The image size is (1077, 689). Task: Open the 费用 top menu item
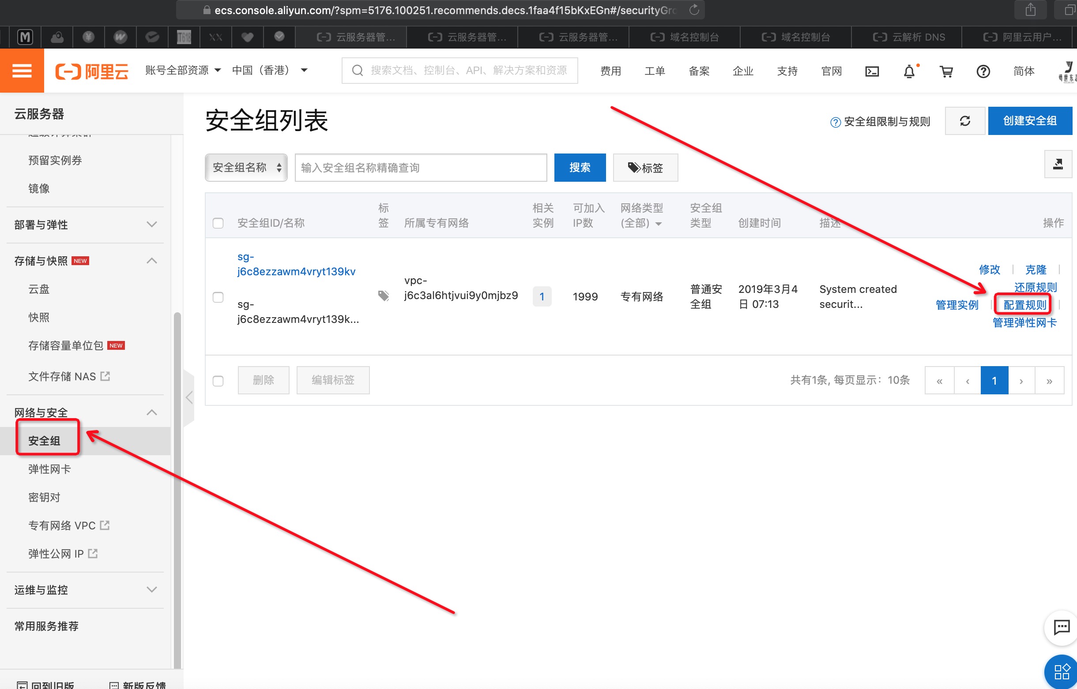click(x=610, y=71)
